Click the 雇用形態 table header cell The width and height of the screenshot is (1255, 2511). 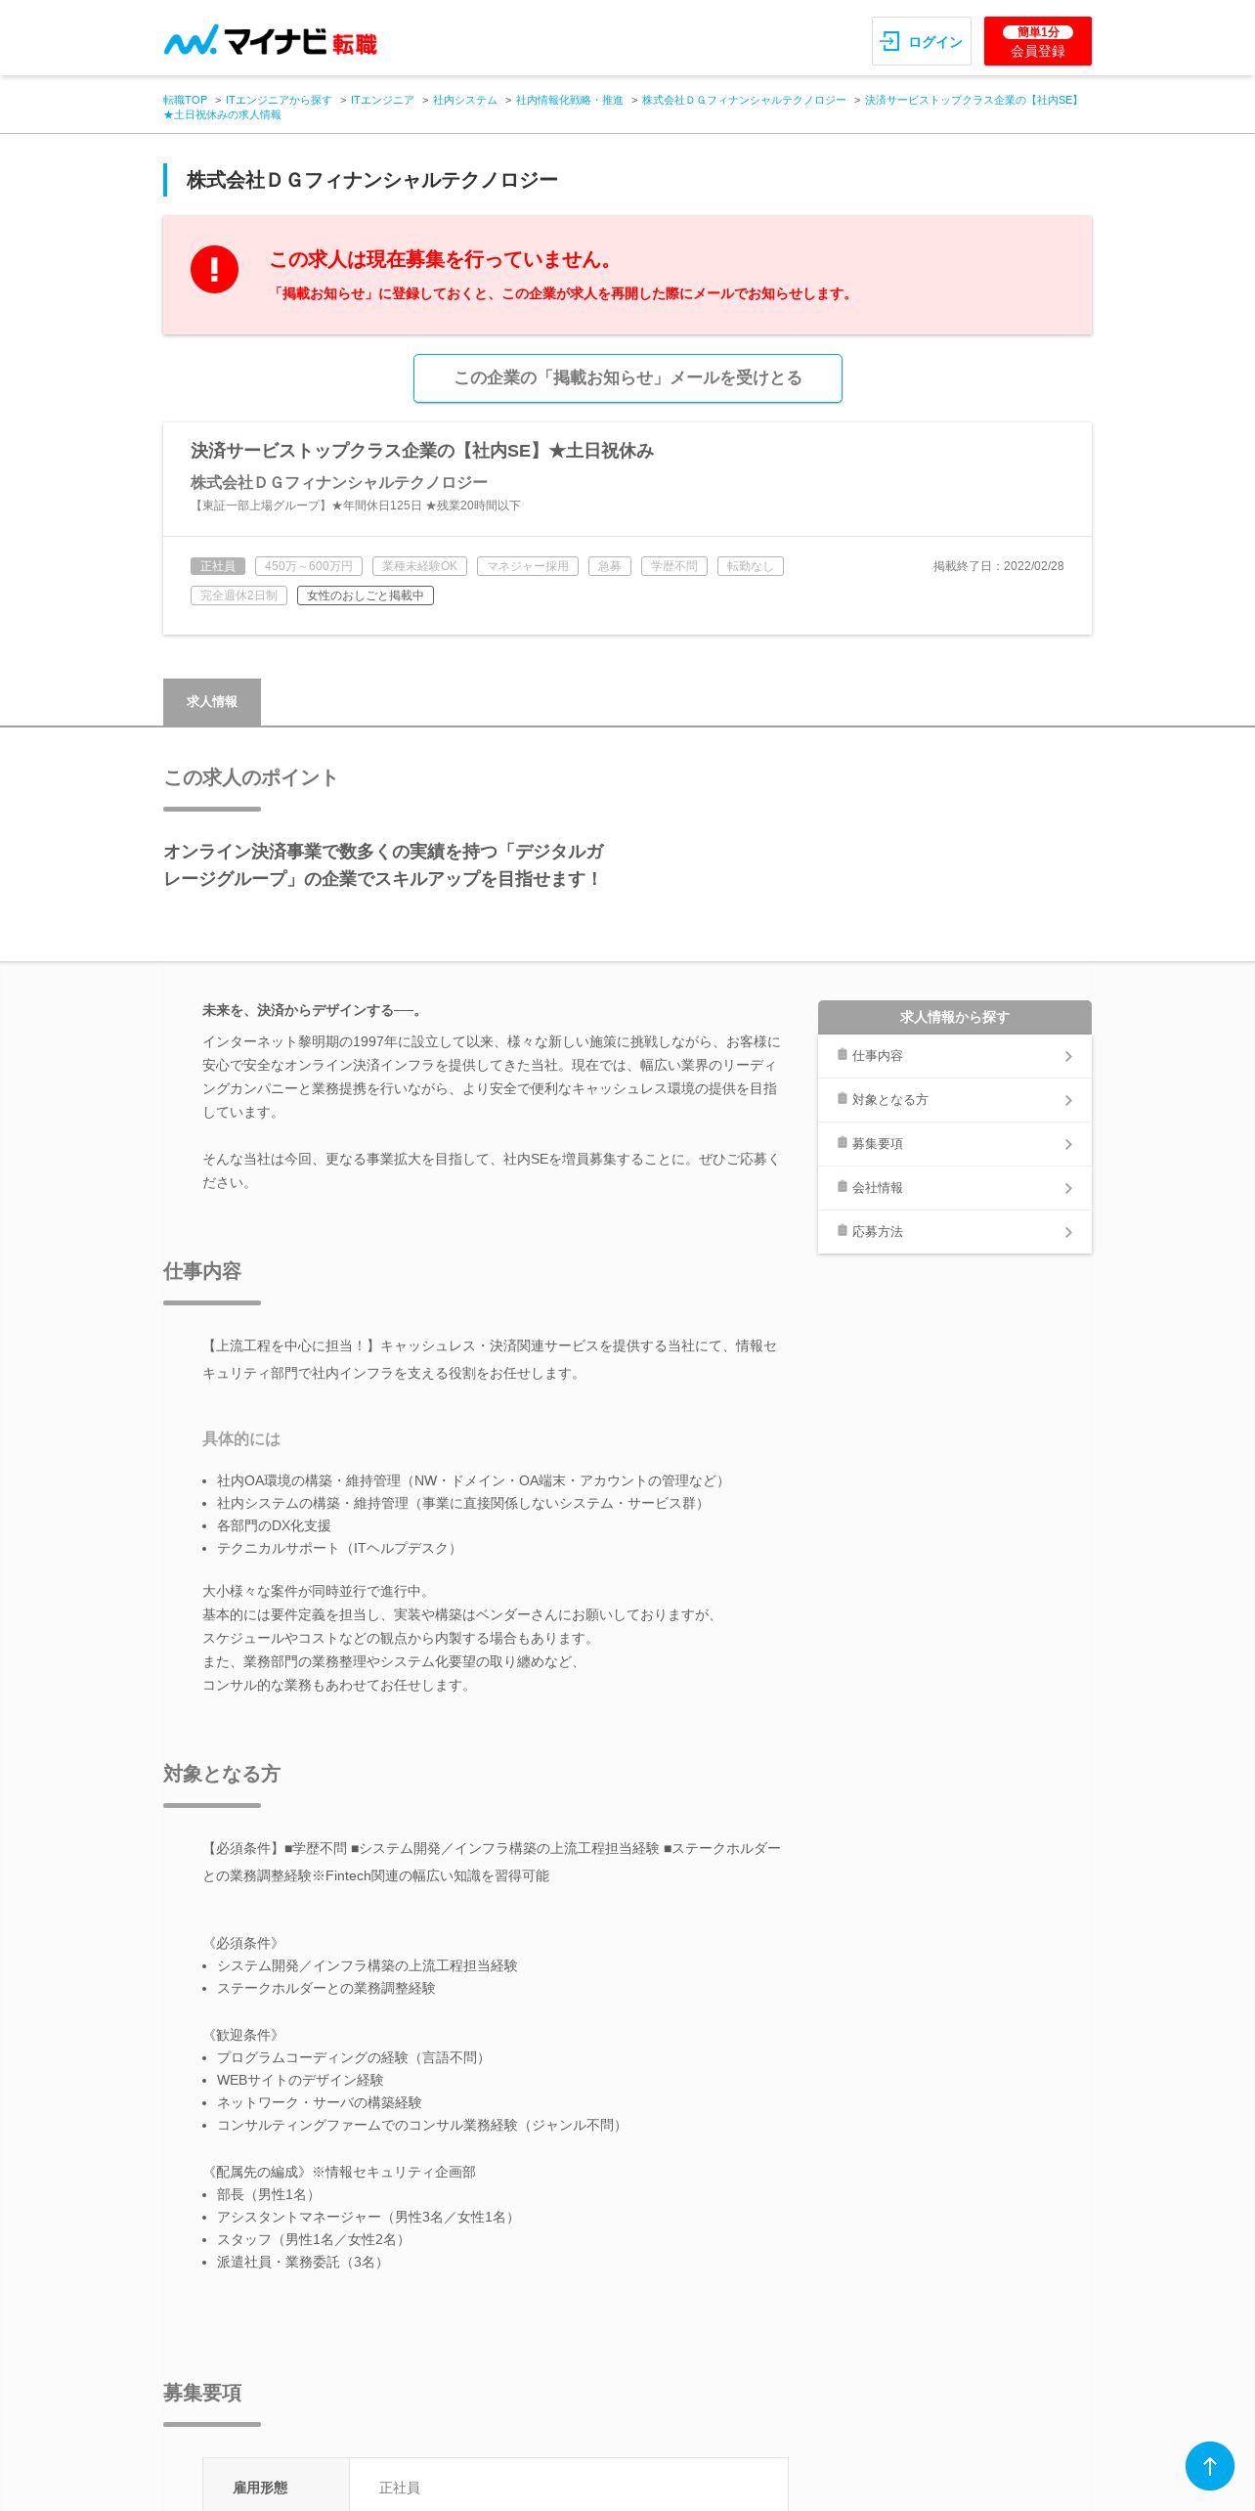[276, 2487]
